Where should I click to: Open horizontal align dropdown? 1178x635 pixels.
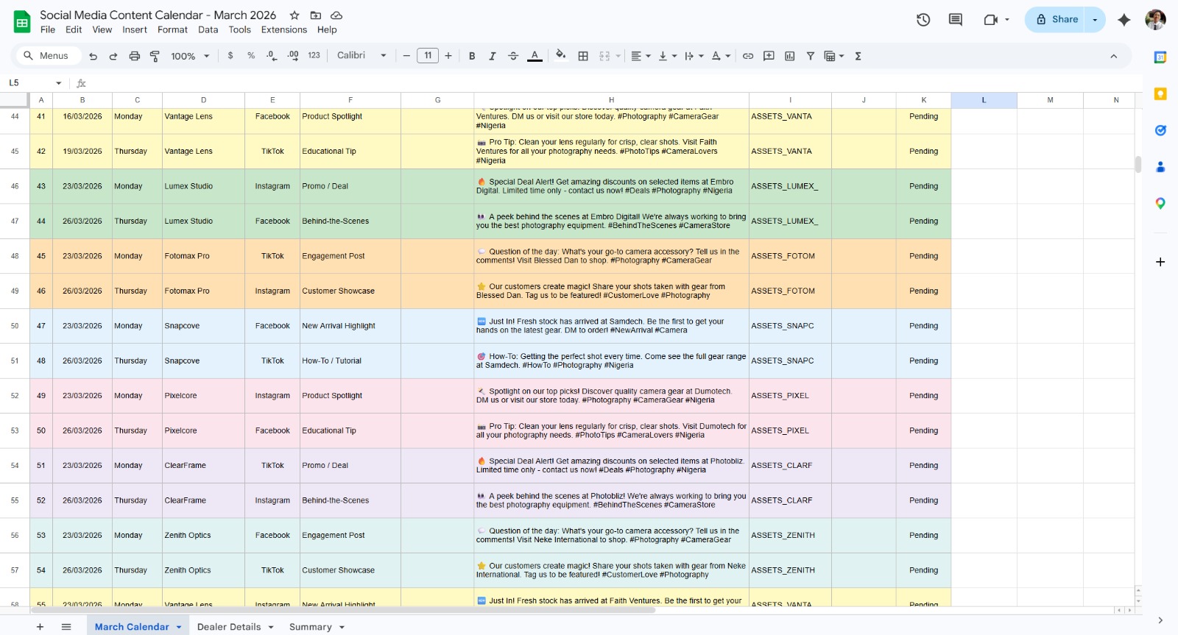641,56
